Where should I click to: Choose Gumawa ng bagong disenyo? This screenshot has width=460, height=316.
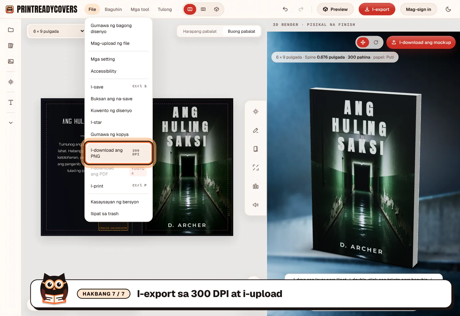coord(118,28)
